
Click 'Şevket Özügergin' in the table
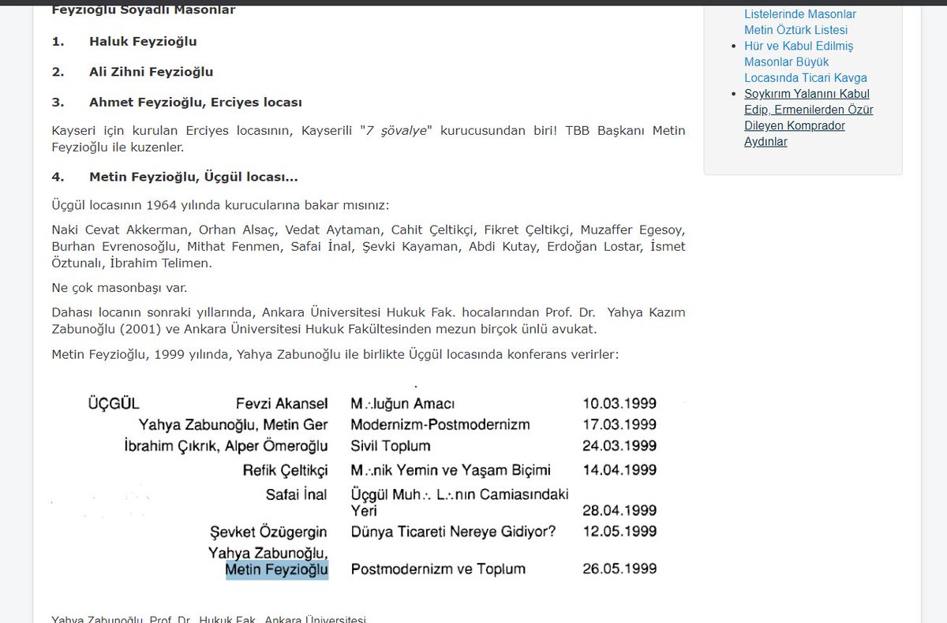point(268,532)
